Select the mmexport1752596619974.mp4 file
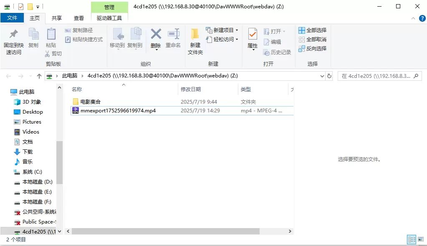This screenshot has height=246, width=427. (x=118, y=111)
